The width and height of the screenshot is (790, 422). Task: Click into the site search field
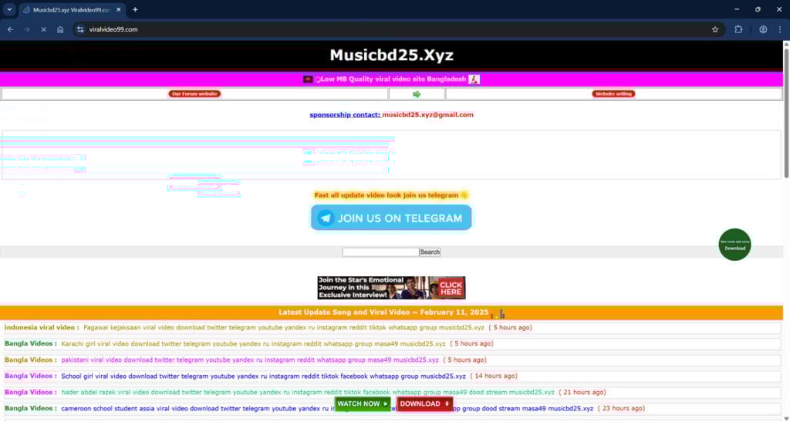point(380,252)
